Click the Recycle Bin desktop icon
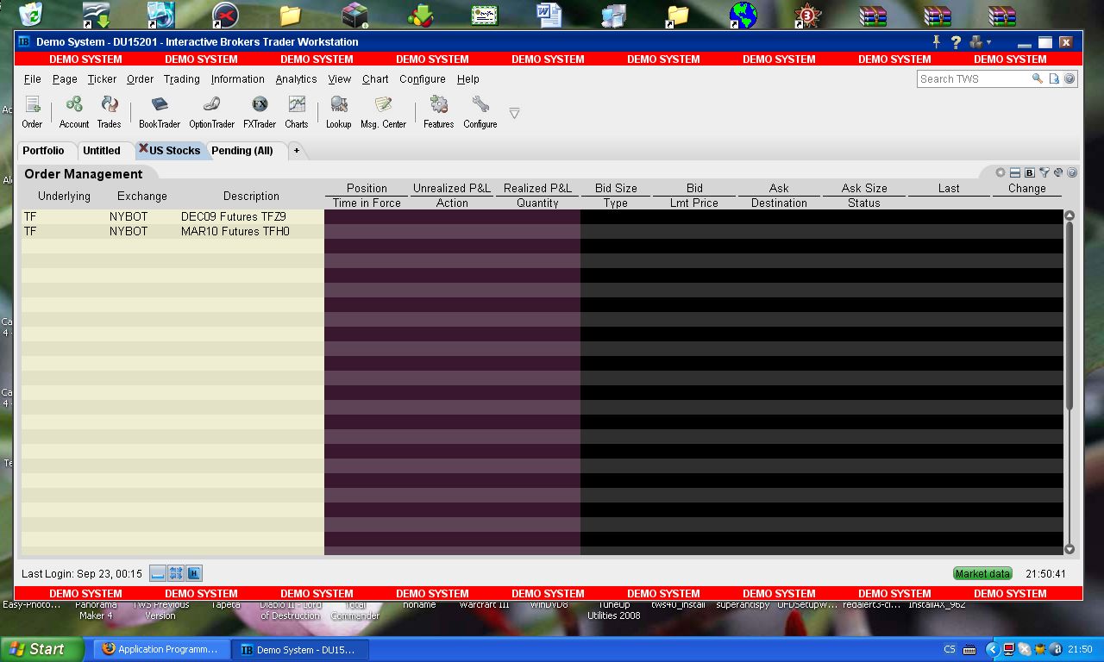Viewport: 1104px width, 662px height. (30, 14)
